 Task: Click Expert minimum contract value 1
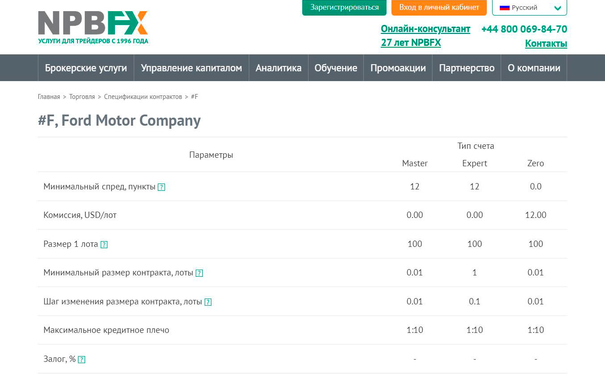(474, 273)
